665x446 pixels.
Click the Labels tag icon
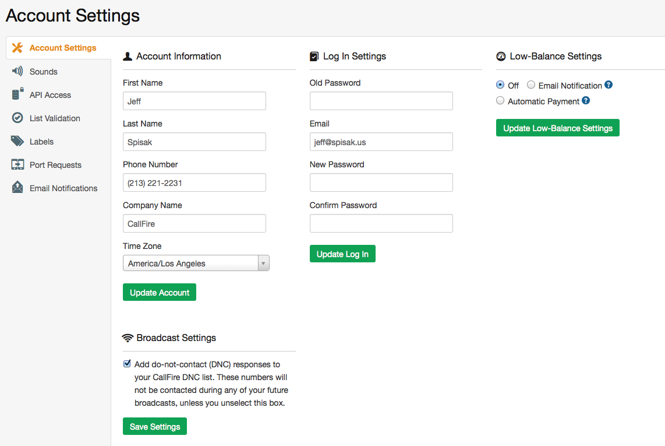(x=17, y=141)
